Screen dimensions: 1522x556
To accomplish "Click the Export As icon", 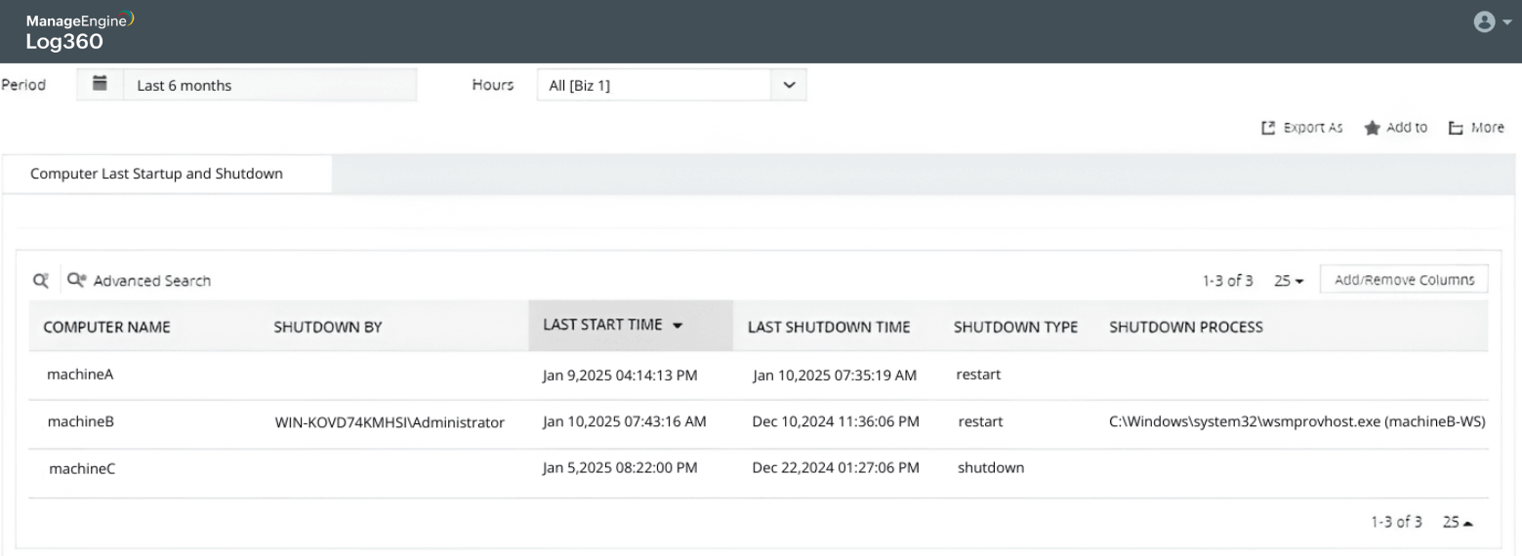I will point(1268,128).
